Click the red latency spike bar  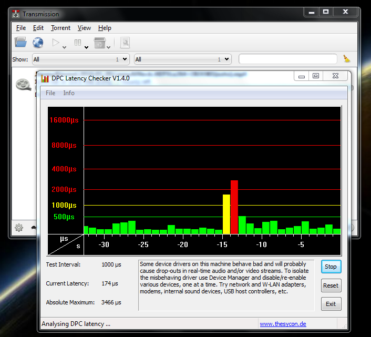234,207
